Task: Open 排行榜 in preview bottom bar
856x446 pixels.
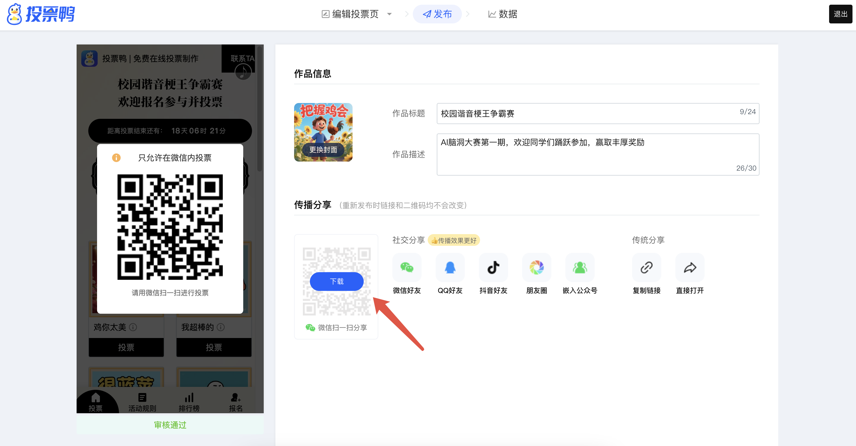Action: tap(189, 402)
